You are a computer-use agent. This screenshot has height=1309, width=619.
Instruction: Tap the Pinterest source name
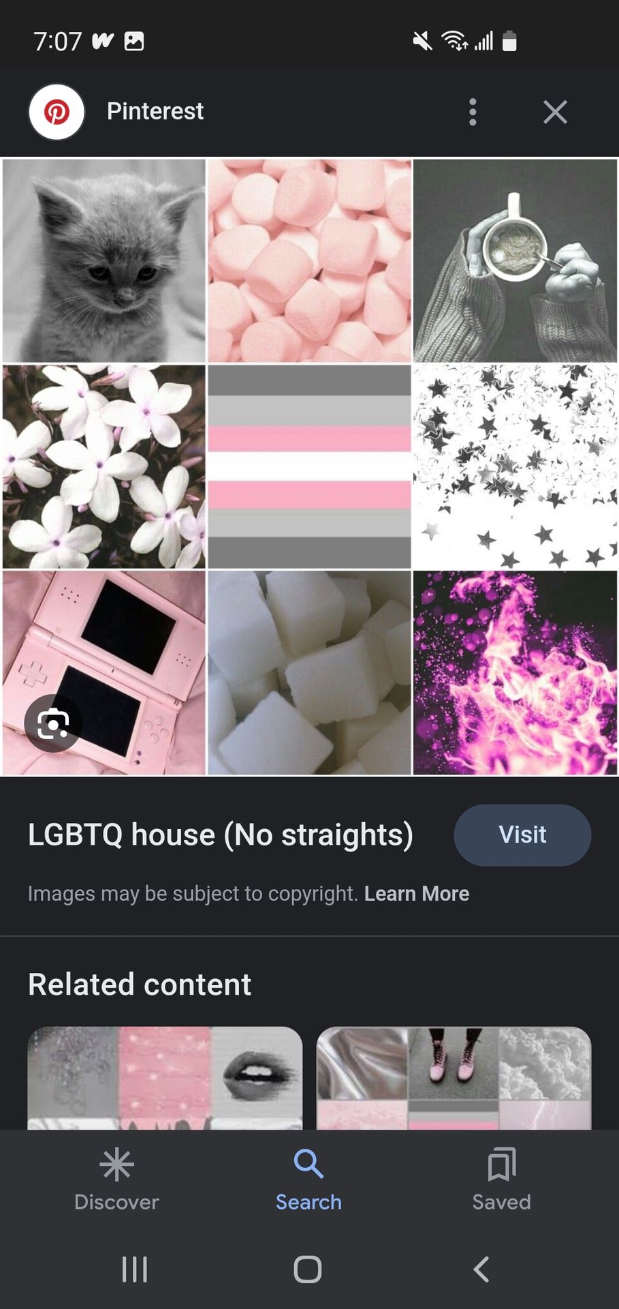click(x=155, y=111)
